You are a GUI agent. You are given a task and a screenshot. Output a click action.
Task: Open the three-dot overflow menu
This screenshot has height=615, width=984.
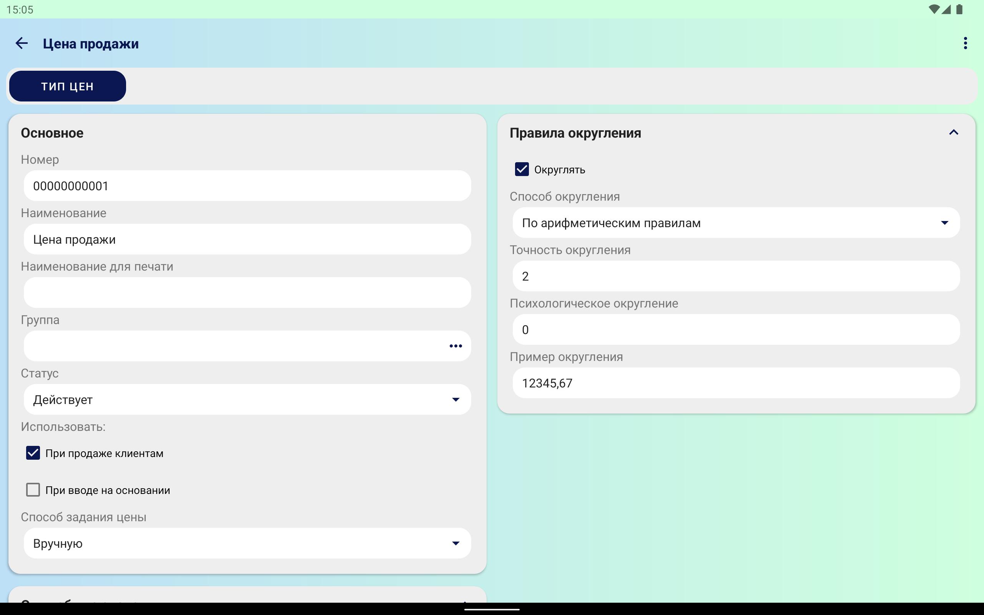click(965, 43)
